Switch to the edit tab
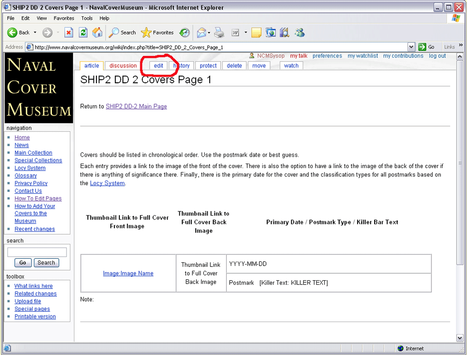The width and height of the screenshot is (467, 355). tap(158, 66)
